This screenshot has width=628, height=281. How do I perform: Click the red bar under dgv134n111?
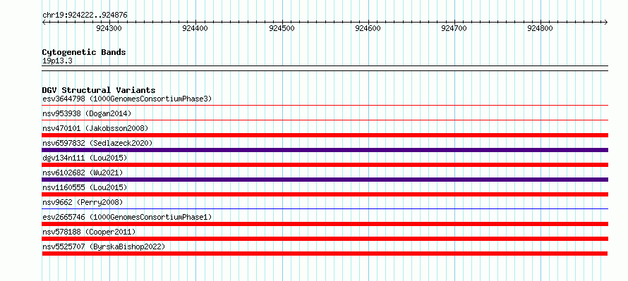325,165
